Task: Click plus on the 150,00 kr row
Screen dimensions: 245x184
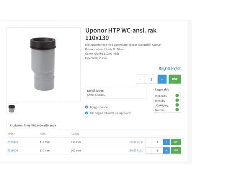Action: 166,151
